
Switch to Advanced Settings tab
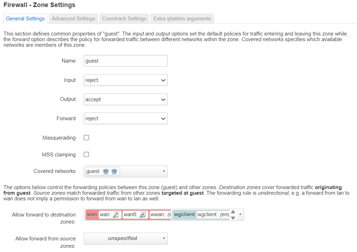click(x=73, y=19)
